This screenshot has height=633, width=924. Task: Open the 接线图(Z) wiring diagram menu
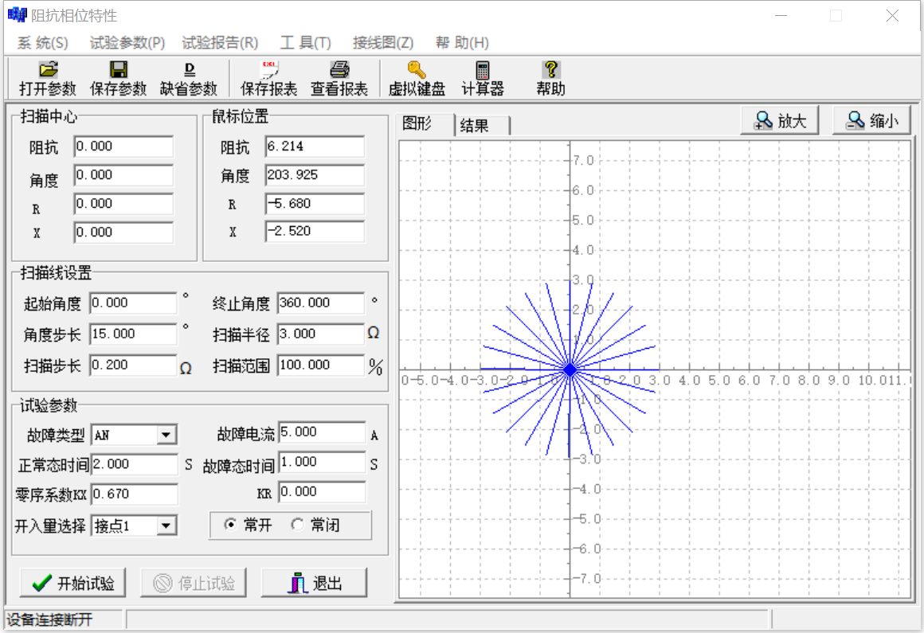(383, 43)
